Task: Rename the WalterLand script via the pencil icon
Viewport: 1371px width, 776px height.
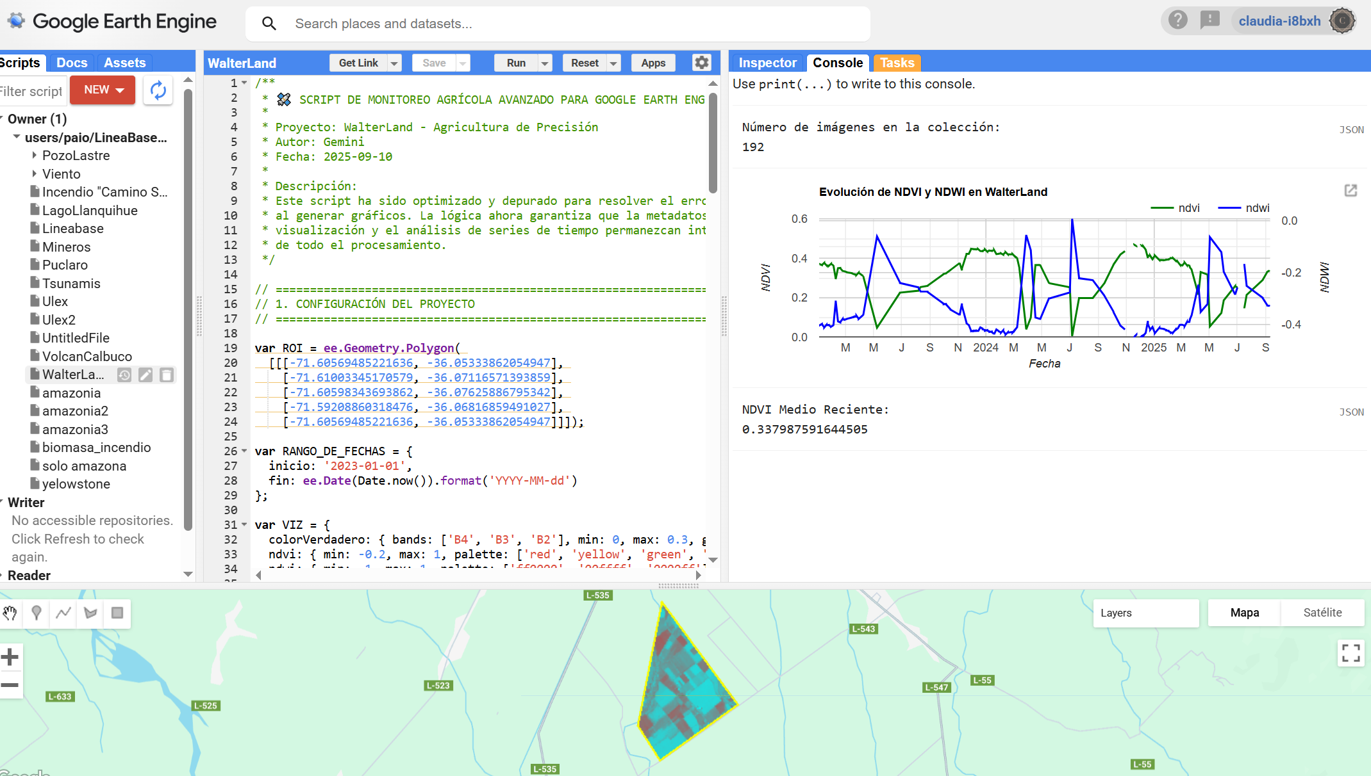Action: [145, 375]
